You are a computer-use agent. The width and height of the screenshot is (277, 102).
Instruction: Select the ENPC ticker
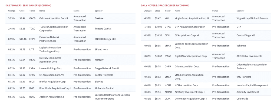coord(32,39)
